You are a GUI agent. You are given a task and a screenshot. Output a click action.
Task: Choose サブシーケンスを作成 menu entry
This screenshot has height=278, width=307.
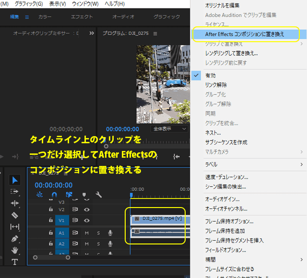coord(248,142)
